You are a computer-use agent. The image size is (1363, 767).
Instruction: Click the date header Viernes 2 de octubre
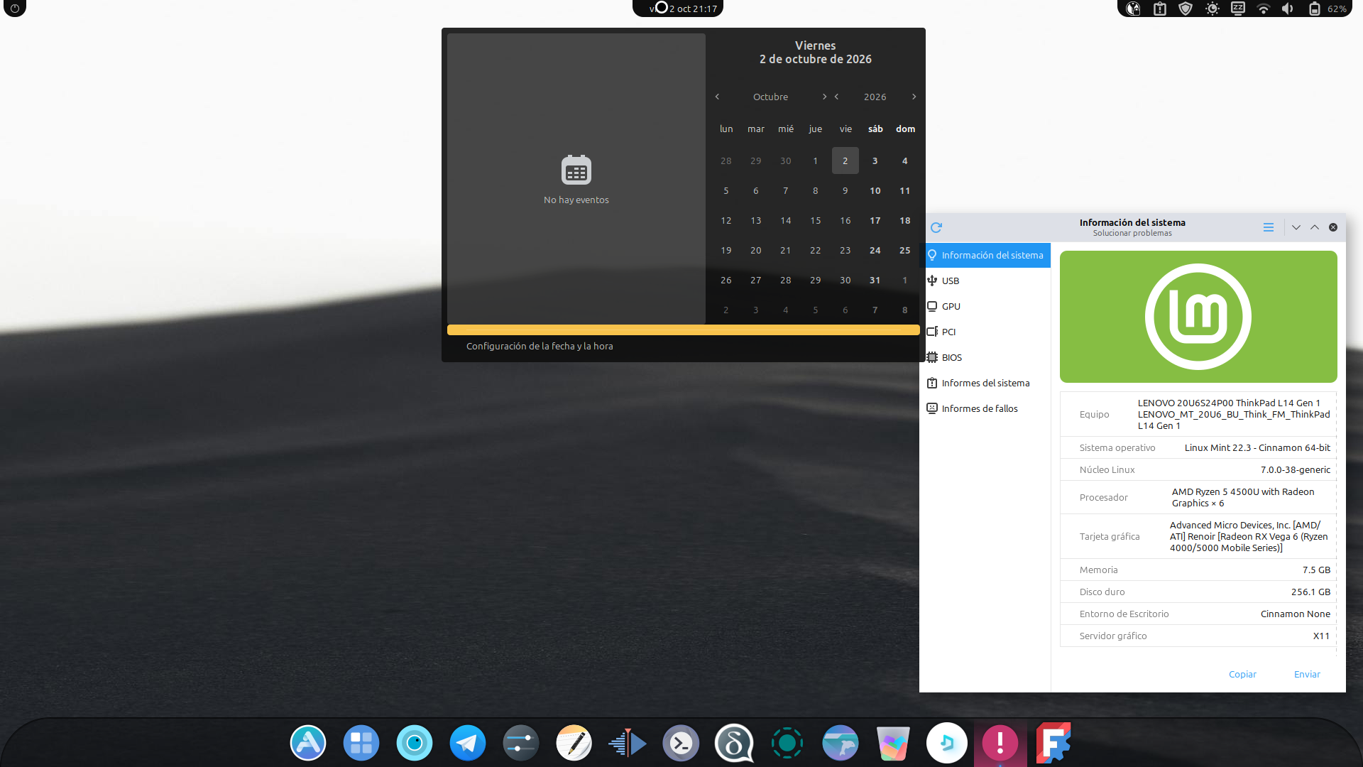(815, 52)
